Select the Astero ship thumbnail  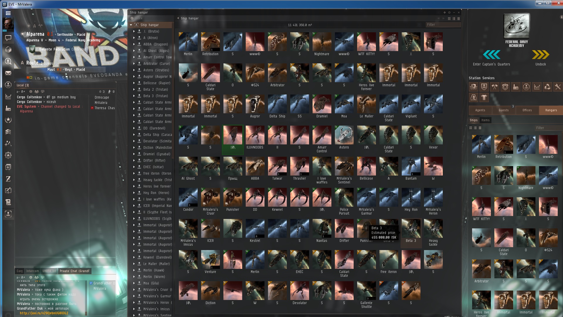(x=344, y=135)
